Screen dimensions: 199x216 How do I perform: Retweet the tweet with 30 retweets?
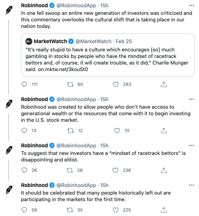(x=70, y=210)
